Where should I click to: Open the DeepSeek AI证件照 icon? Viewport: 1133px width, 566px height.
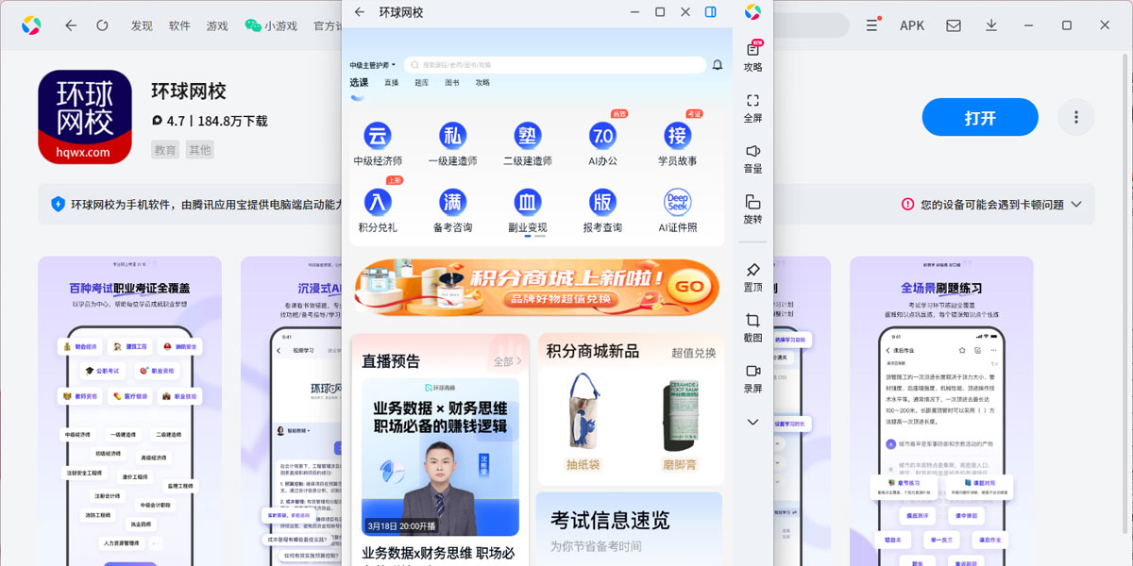click(x=678, y=211)
